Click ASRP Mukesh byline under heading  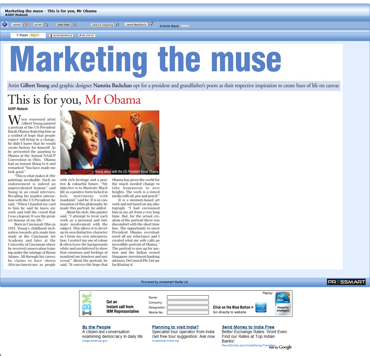click(18, 109)
